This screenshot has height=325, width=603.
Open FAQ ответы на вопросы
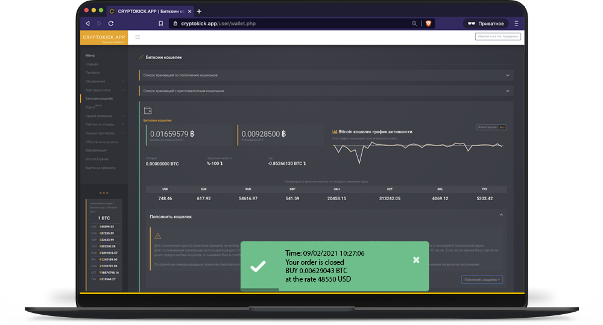(102, 142)
